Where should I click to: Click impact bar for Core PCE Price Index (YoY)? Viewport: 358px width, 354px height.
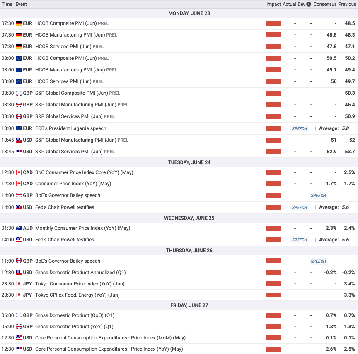tap(274, 349)
